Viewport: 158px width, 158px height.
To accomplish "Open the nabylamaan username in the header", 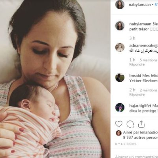I will pyautogui.click(x=139, y=5).
